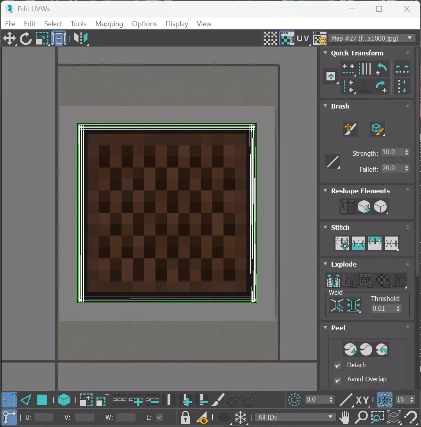Image resolution: width=421 pixels, height=427 pixels.
Task: Click Weld Selected Subobjects icon
Action: pos(354,305)
